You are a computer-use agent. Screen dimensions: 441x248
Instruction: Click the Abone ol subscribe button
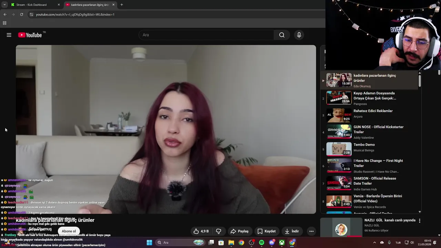[69, 231]
